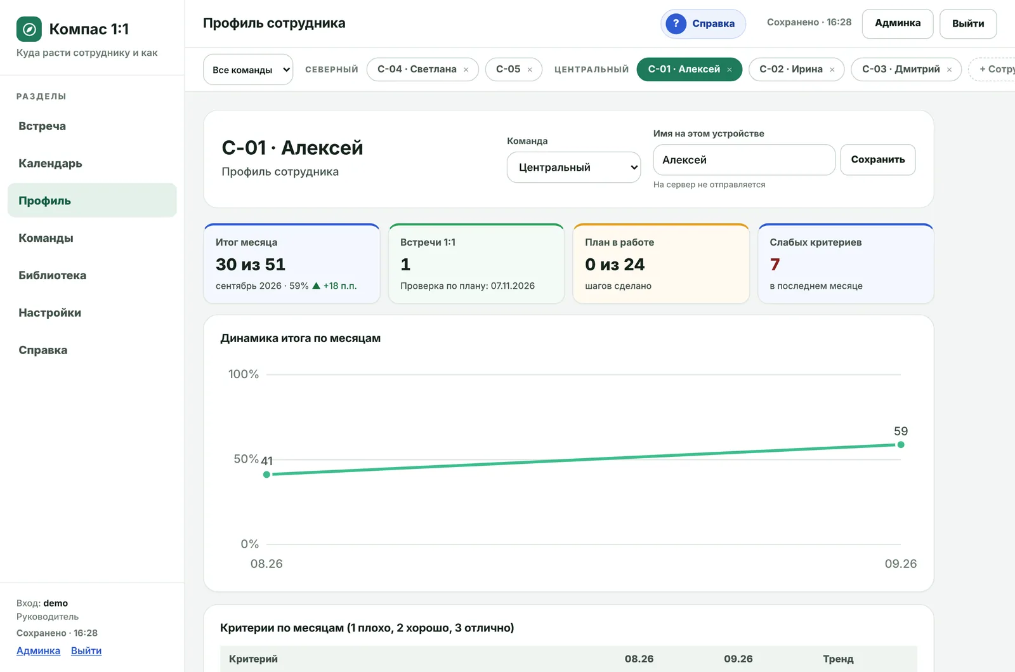Screen dimensions: 1015x672
Task: Go to Настройки in the sidebar
Action: tap(92, 313)
